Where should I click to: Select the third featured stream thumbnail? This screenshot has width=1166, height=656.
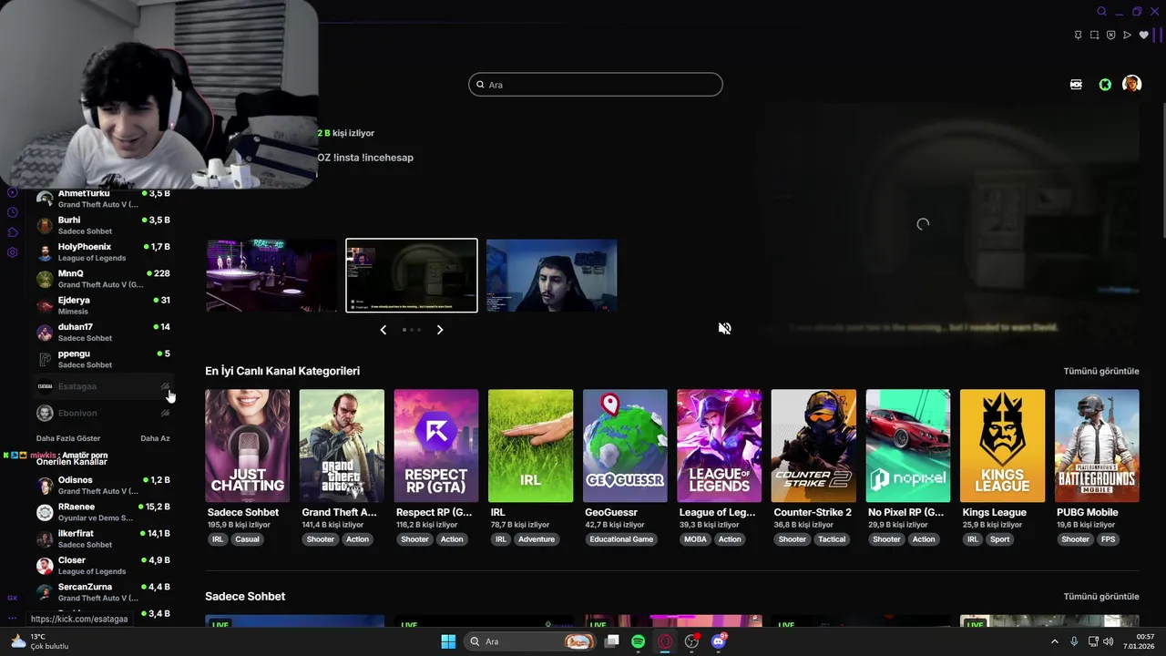point(552,275)
